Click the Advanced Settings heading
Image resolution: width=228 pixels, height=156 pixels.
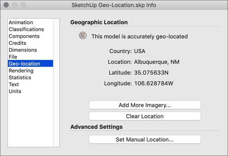click(97, 127)
